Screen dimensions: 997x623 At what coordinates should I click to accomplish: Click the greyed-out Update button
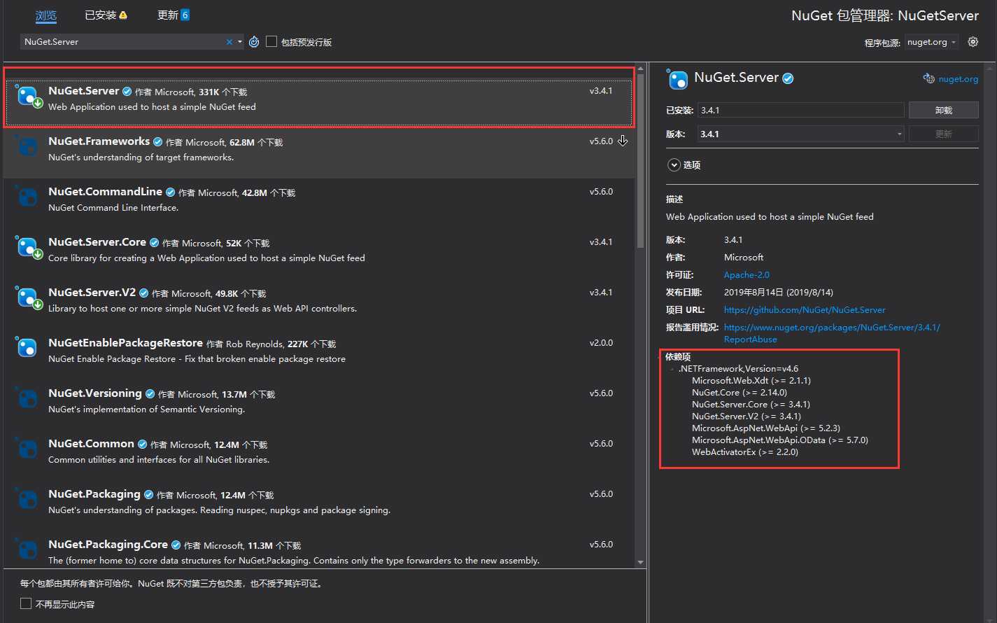(x=943, y=134)
